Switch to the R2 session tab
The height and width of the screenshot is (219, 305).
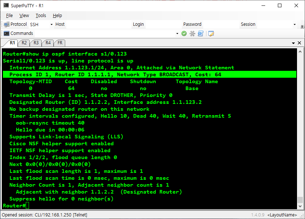[x=24, y=43]
